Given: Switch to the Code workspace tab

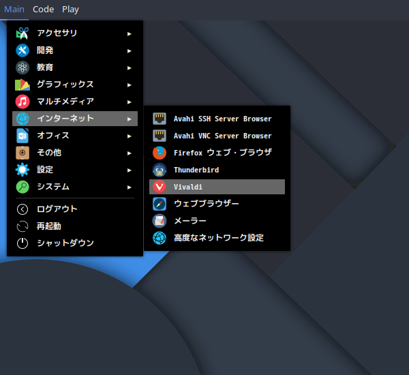Looking at the screenshot, I should [x=44, y=10].
